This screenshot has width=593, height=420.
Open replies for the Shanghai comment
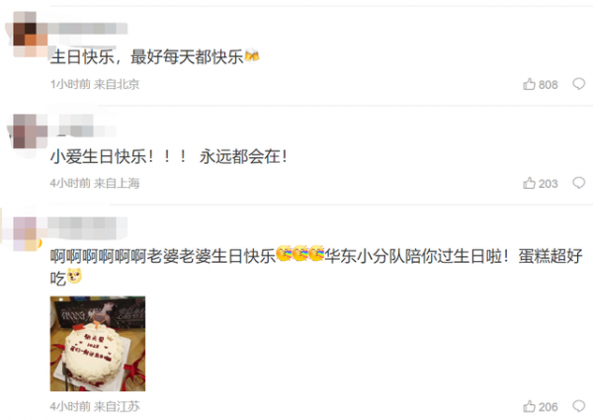click(x=578, y=183)
